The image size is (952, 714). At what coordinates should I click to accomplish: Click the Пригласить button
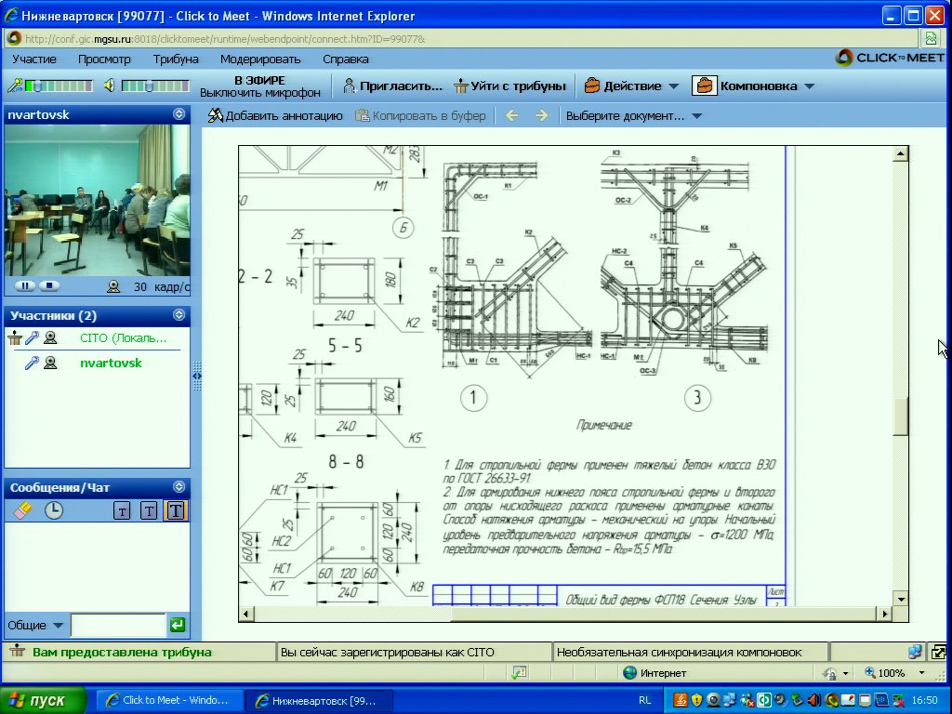(393, 86)
